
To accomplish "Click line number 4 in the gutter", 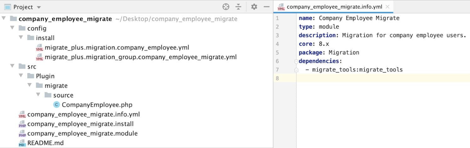I will coord(277,44).
